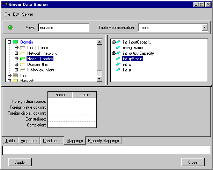Screen dimensions: 213x170
Task: Click the yellow Line class icon
Action: [15, 76]
